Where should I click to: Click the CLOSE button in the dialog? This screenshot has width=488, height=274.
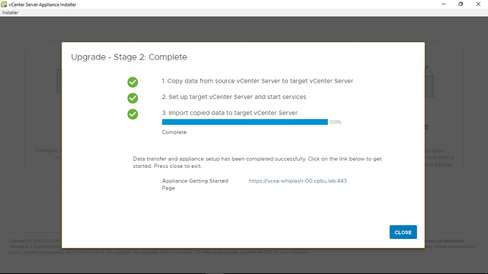click(403, 232)
